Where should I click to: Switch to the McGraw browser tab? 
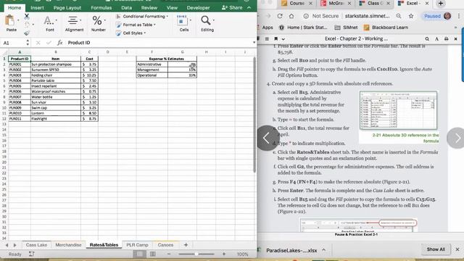pos(336,3)
